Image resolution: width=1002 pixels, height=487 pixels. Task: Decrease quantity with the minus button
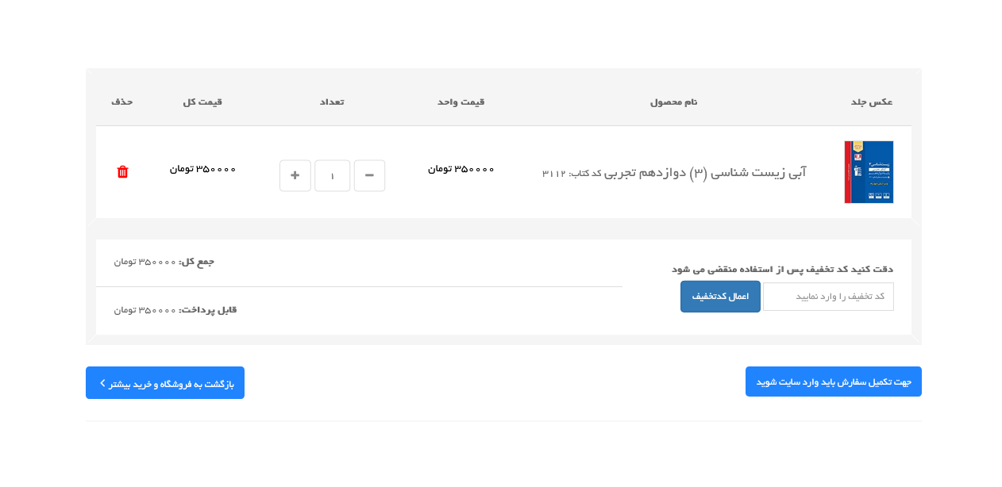(369, 175)
